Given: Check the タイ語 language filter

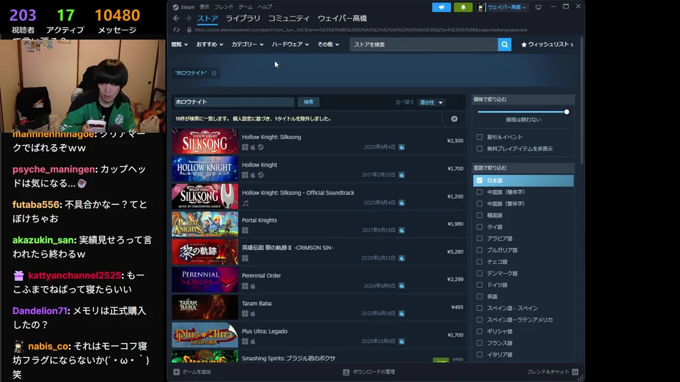Looking at the screenshot, I should pos(479,227).
